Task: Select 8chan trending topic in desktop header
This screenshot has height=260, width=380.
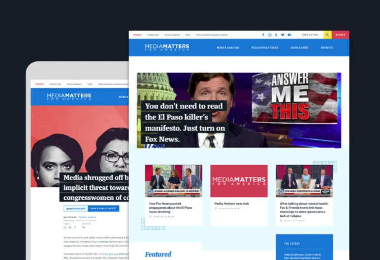Action: (188, 35)
